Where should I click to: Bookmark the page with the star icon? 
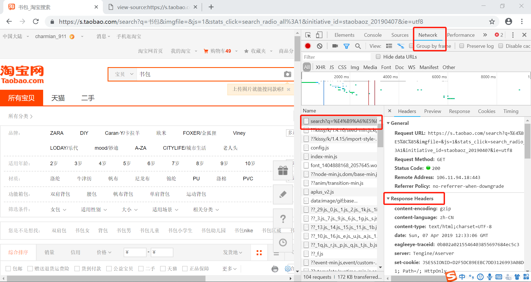(492, 22)
